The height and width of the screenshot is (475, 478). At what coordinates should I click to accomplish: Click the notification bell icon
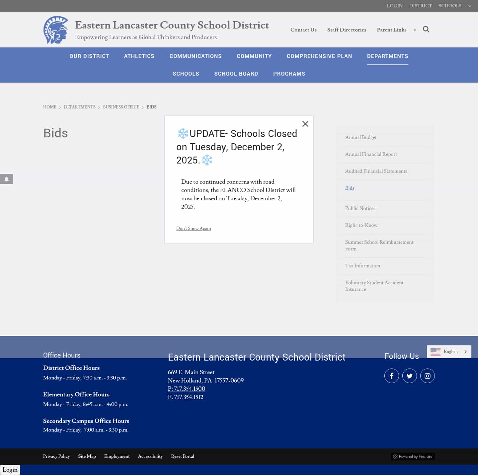point(7,179)
